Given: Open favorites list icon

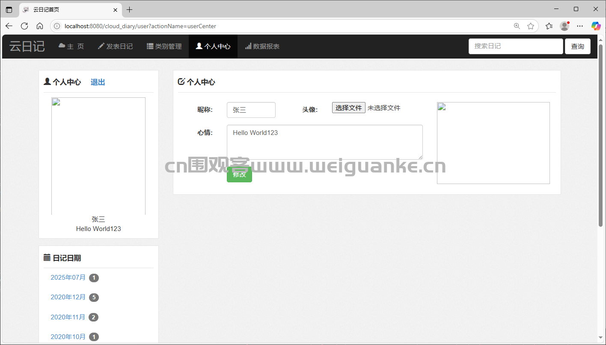Looking at the screenshot, I should pyautogui.click(x=549, y=26).
